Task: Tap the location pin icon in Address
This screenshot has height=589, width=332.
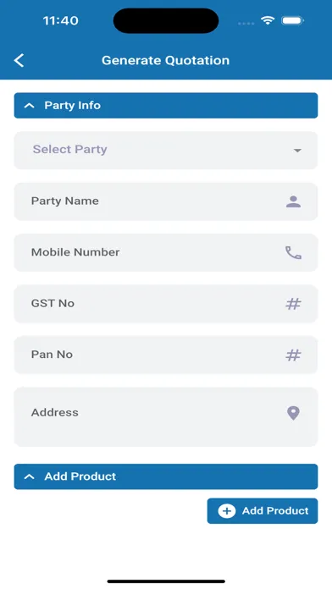Action: coord(293,413)
